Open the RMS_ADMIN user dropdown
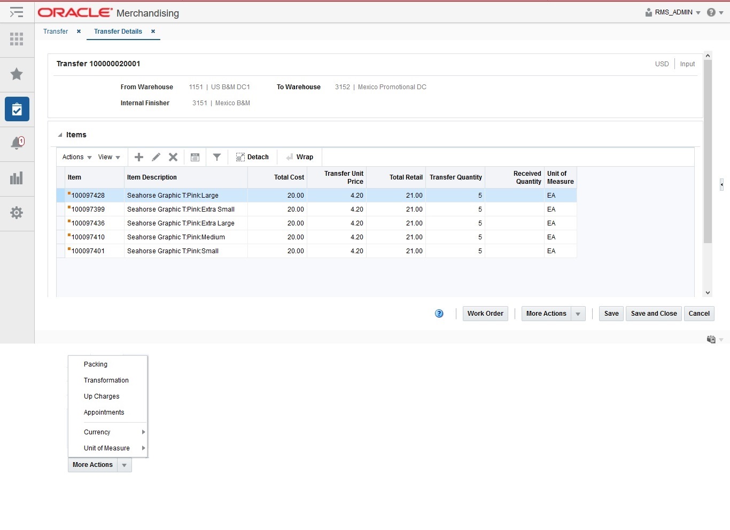This screenshot has width=730, height=530. pos(673,12)
